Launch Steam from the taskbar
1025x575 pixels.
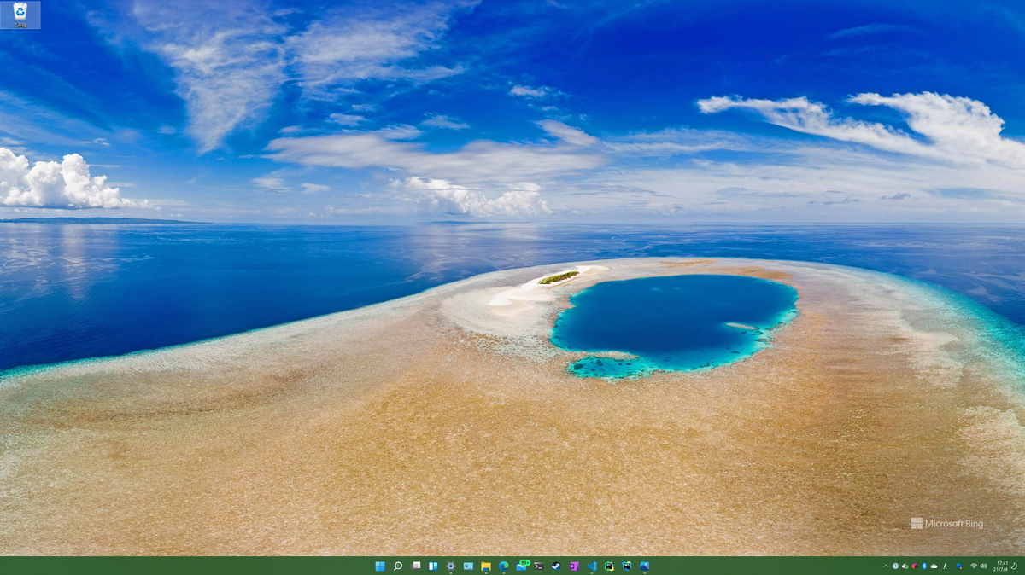point(556,566)
